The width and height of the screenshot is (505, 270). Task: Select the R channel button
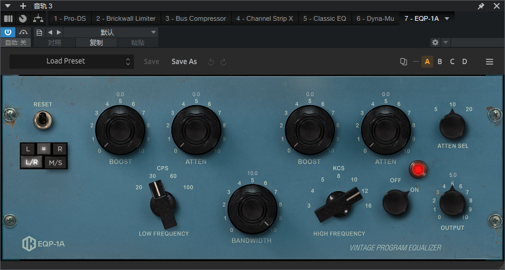click(x=60, y=149)
